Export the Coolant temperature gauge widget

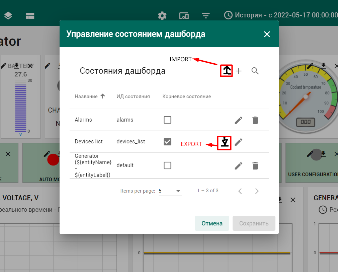323,65
